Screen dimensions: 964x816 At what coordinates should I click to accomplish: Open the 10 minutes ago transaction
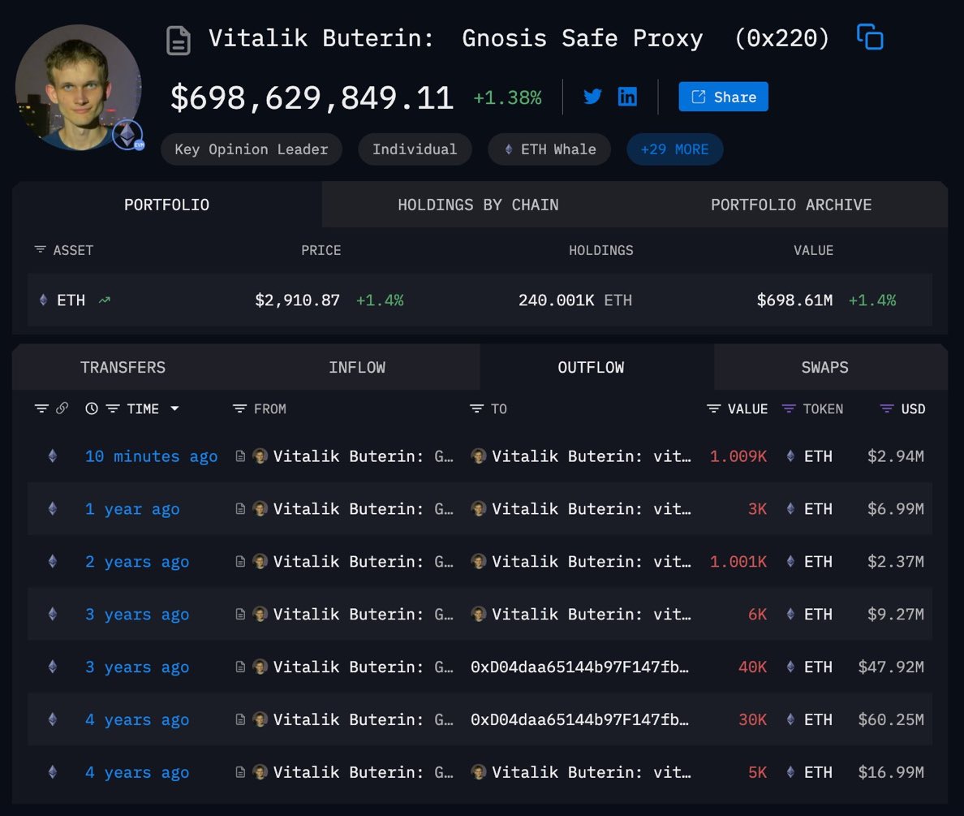pyautogui.click(x=151, y=456)
